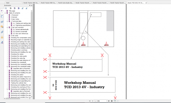Click the bookmarks horizontal scroll left arrow
This screenshot has width=171, height=103.
[5, 98]
